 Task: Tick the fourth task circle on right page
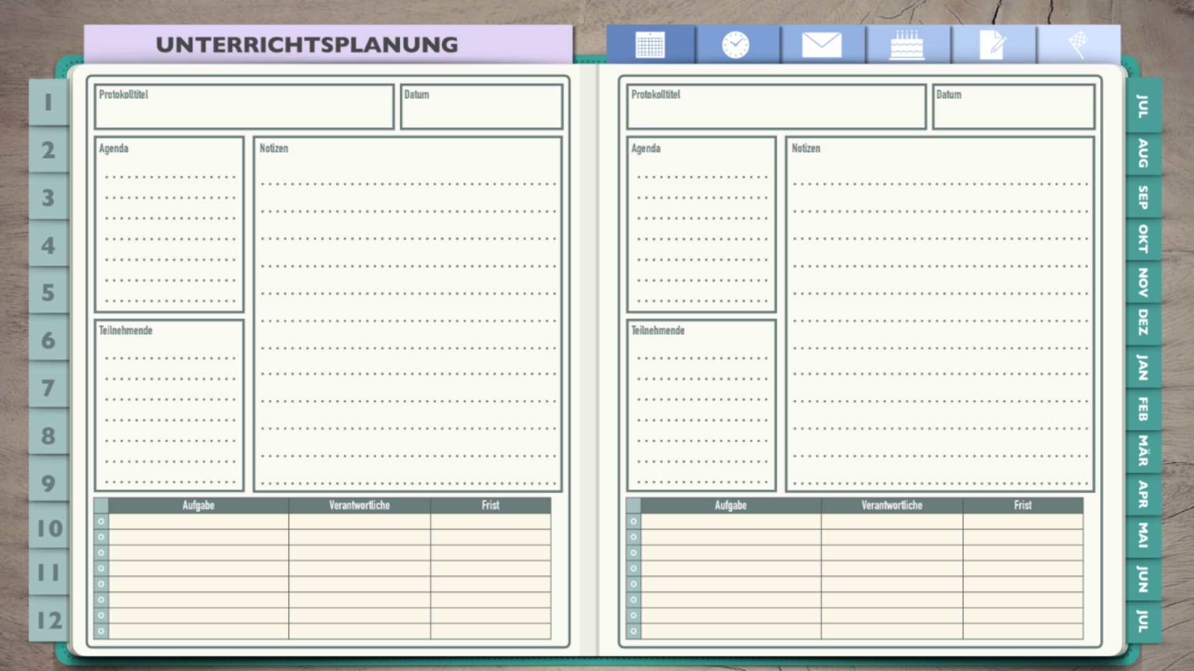click(633, 568)
